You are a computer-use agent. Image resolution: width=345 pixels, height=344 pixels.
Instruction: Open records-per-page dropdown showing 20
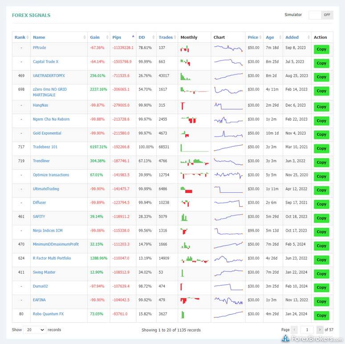click(x=35, y=330)
